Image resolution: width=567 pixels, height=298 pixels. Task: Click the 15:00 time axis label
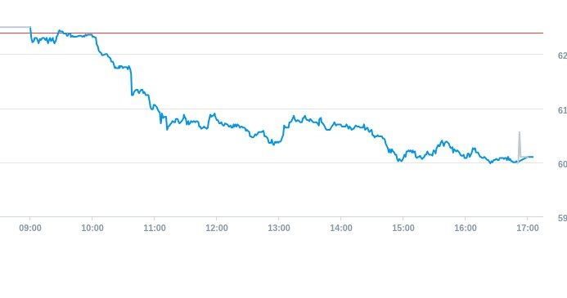(x=403, y=228)
